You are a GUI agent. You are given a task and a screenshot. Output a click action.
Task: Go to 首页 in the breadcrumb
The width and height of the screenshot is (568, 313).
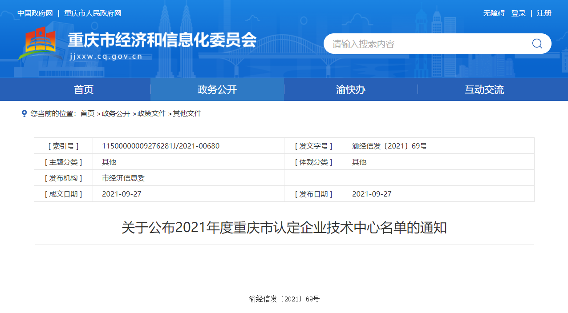tap(87, 113)
